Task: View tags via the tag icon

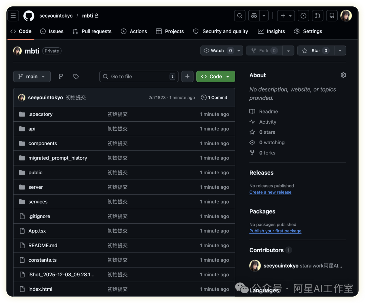Action: pyautogui.click(x=76, y=77)
